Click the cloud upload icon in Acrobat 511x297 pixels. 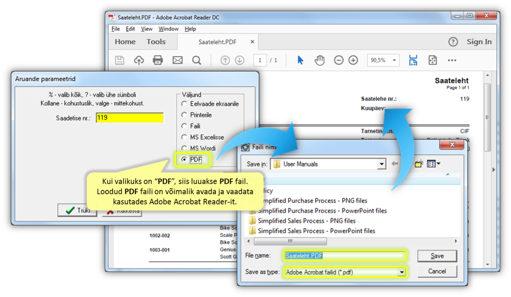[x=139, y=60]
